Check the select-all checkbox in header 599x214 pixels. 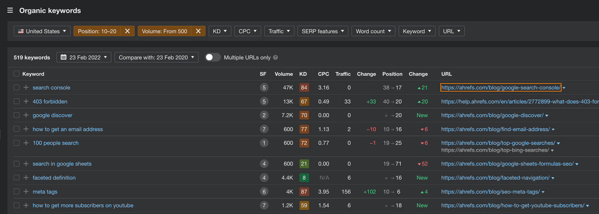click(x=16, y=74)
